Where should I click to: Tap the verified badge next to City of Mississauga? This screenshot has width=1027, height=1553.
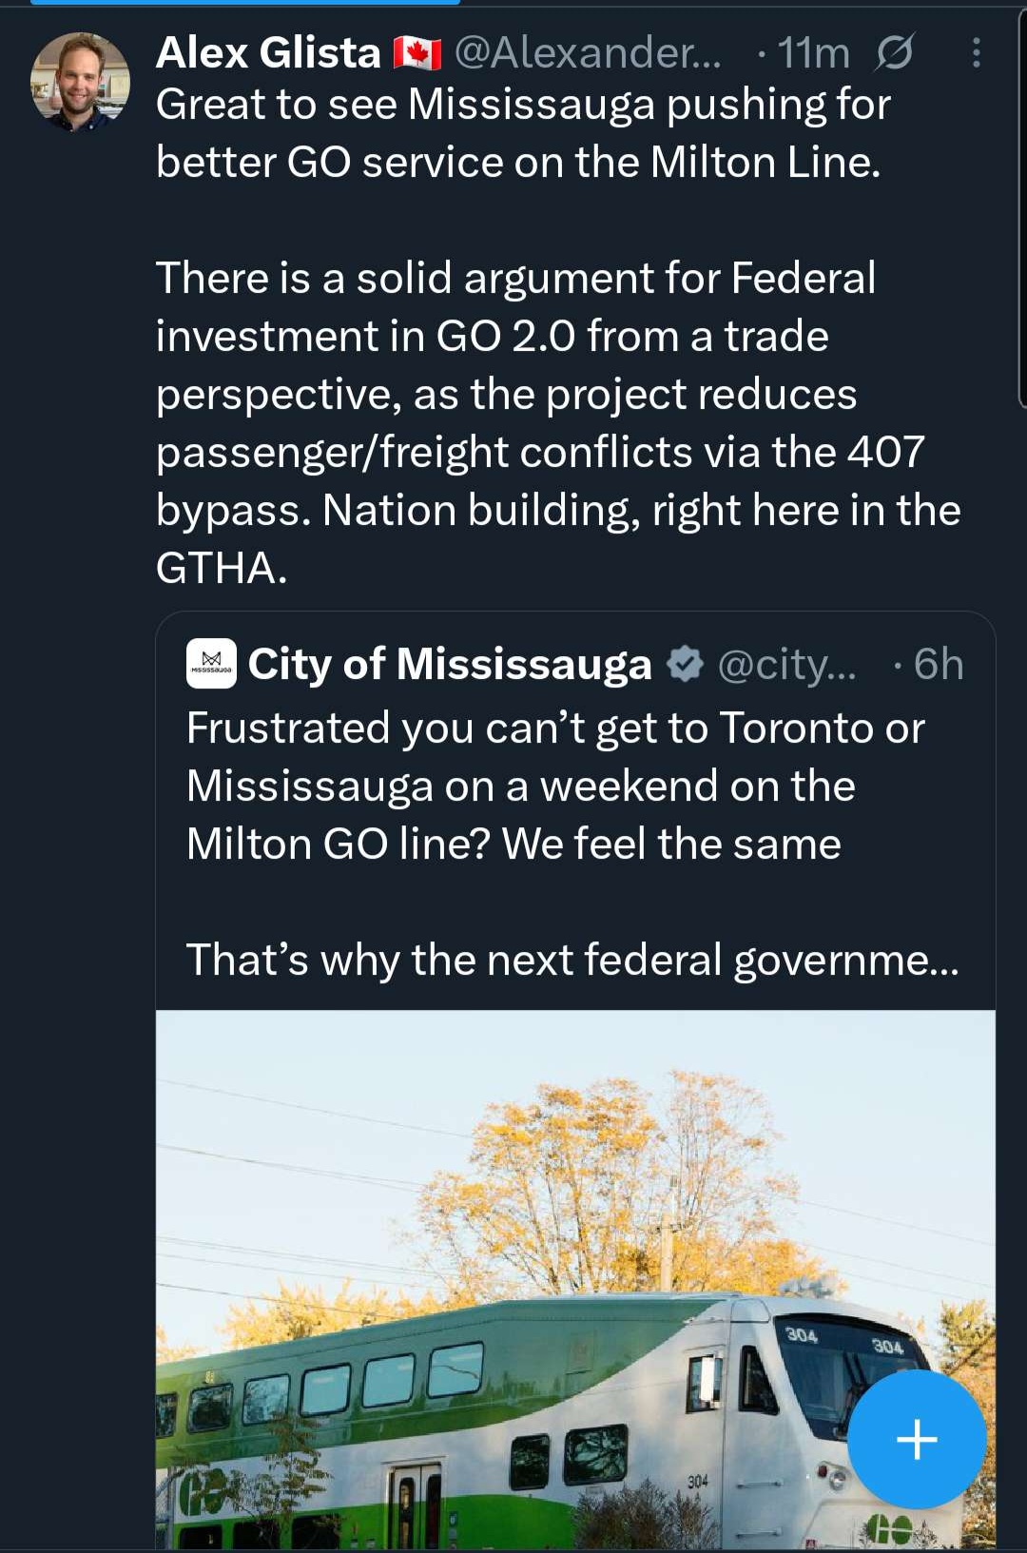[685, 664]
